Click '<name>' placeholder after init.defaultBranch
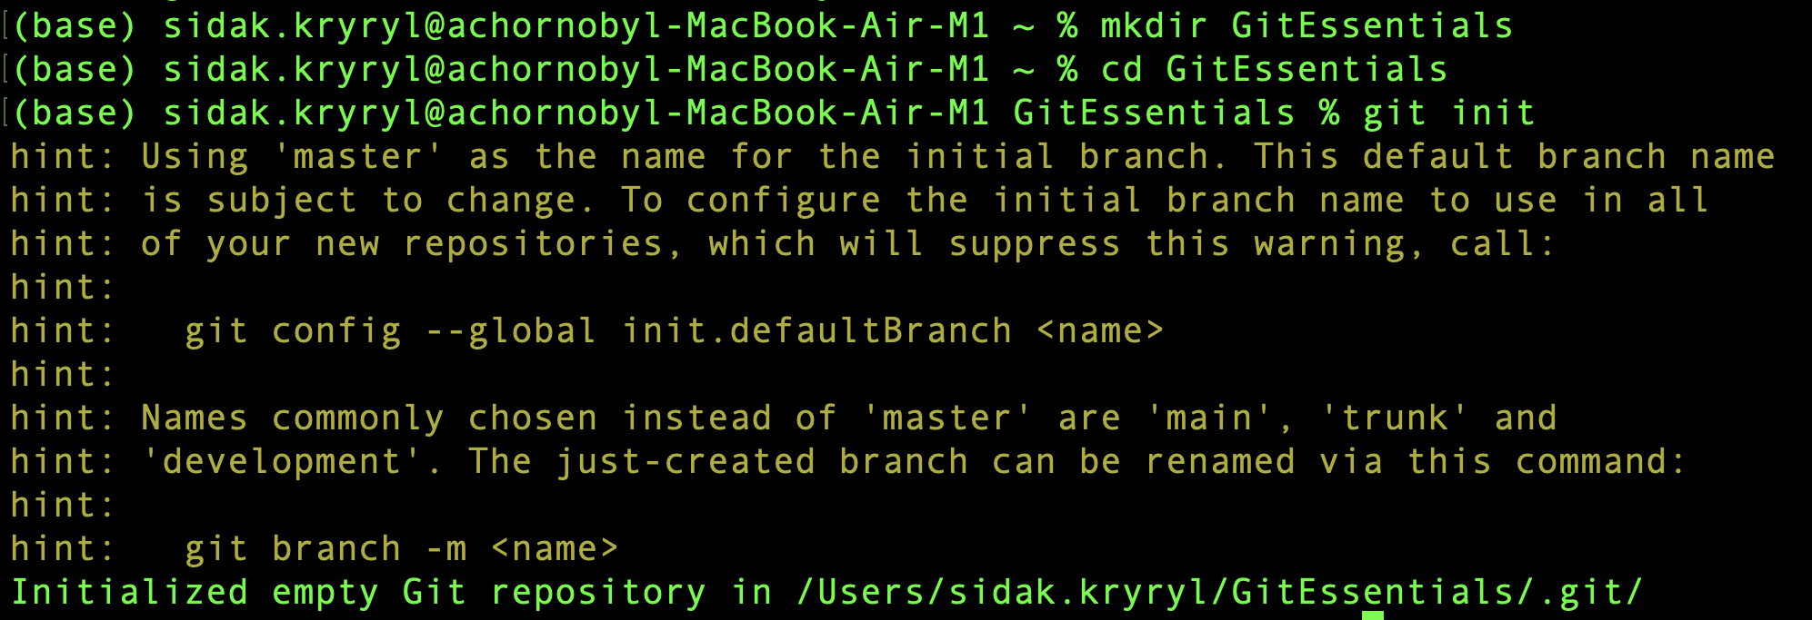Image resolution: width=1812 pixels, height=620 pixels. coord(1099,331)
